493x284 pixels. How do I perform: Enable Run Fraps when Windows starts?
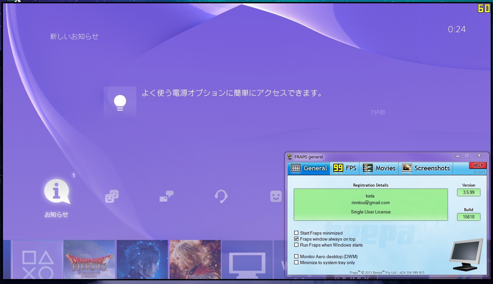click(296, 245)
